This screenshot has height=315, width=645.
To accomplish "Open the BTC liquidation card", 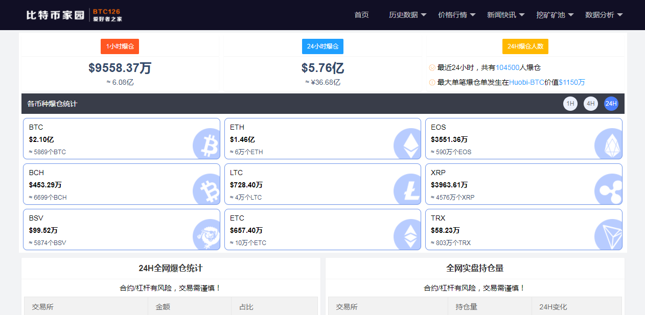I will click(x=122, y=139).
